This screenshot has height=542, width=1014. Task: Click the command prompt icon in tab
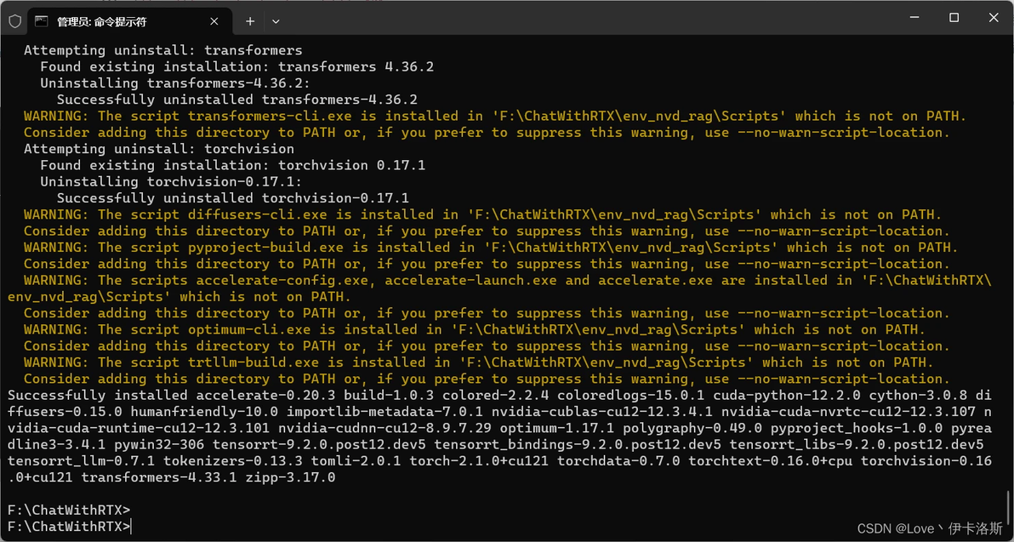[42, 20]
